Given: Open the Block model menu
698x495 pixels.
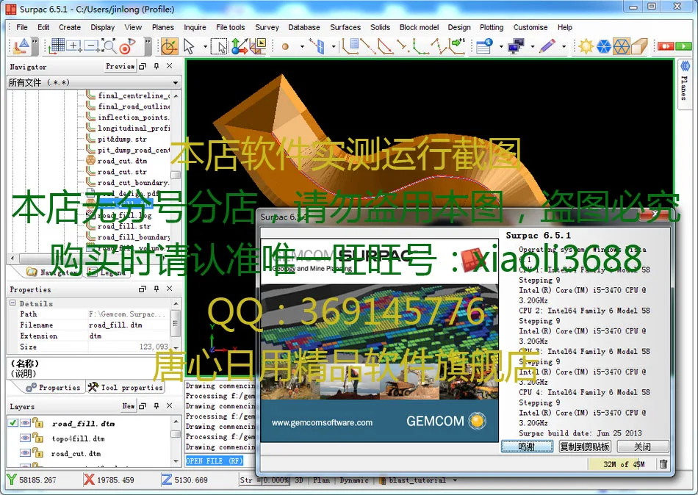Looking at the screenshot, I should click(419, 27).
